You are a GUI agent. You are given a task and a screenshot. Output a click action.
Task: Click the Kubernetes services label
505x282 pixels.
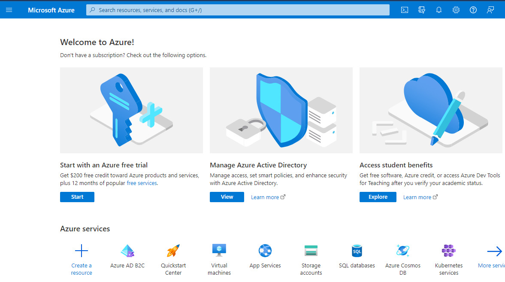(x=449, y=269)
